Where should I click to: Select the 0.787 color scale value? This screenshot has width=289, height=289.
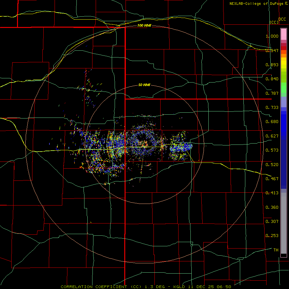pos(272,93)
